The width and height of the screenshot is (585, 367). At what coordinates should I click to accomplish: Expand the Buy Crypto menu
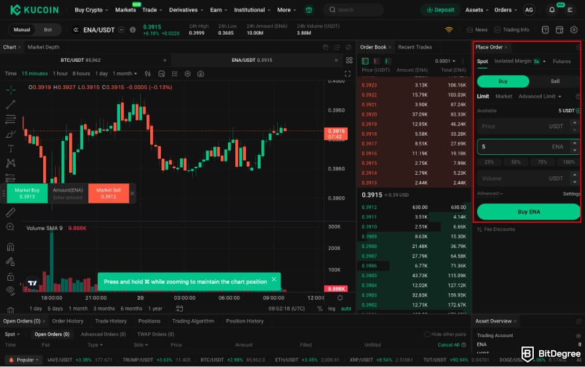tap(91, 10)
